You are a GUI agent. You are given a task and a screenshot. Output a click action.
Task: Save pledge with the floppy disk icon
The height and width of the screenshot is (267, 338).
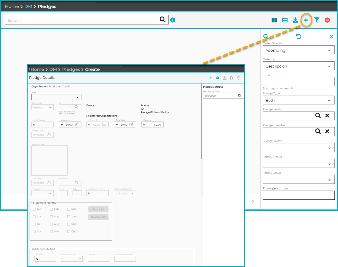tap(231, 78)
